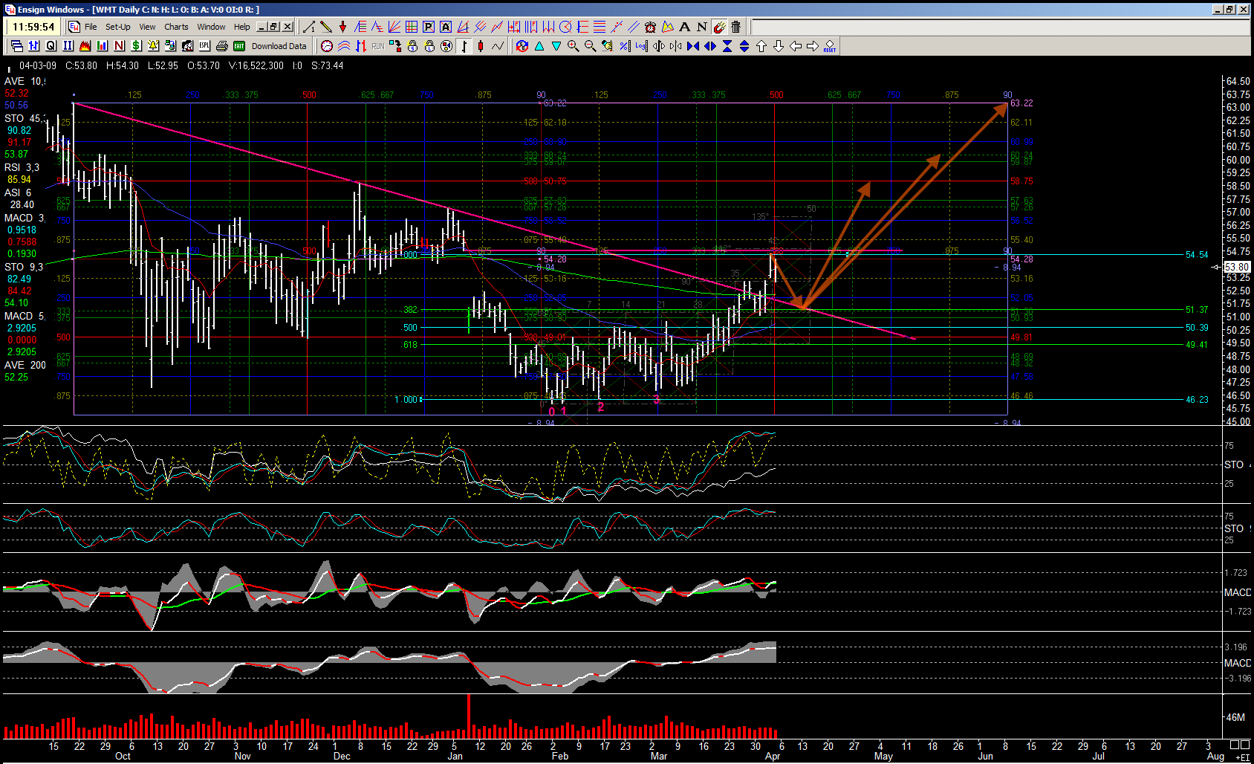Select the grid box draw tool
The height and width of the screenshot is (764, 1254).
[x=411, y=27]
